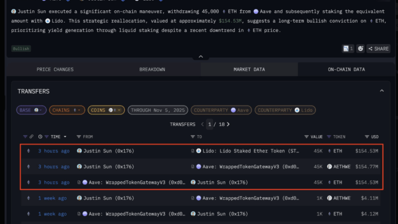Click the $4.12M USD value
The height and width of the screenshot is (224, 398).
(370, 214)
